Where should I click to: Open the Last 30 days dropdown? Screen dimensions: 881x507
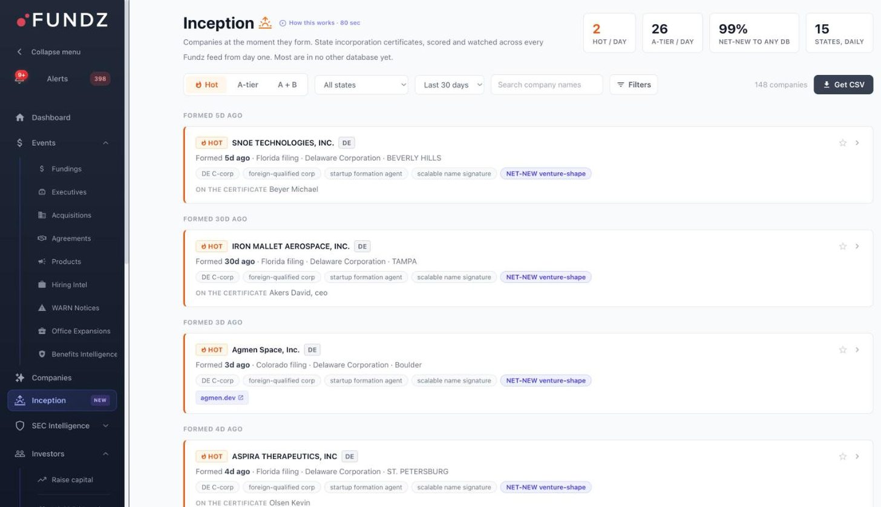point(450,85)
